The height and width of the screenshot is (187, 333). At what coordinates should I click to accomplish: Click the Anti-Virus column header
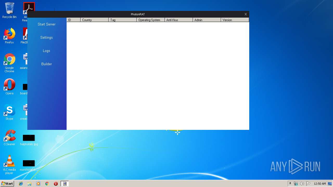[x=179, y=20]
